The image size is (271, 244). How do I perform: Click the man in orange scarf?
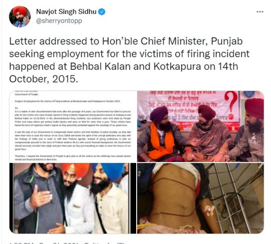point(162,135)
